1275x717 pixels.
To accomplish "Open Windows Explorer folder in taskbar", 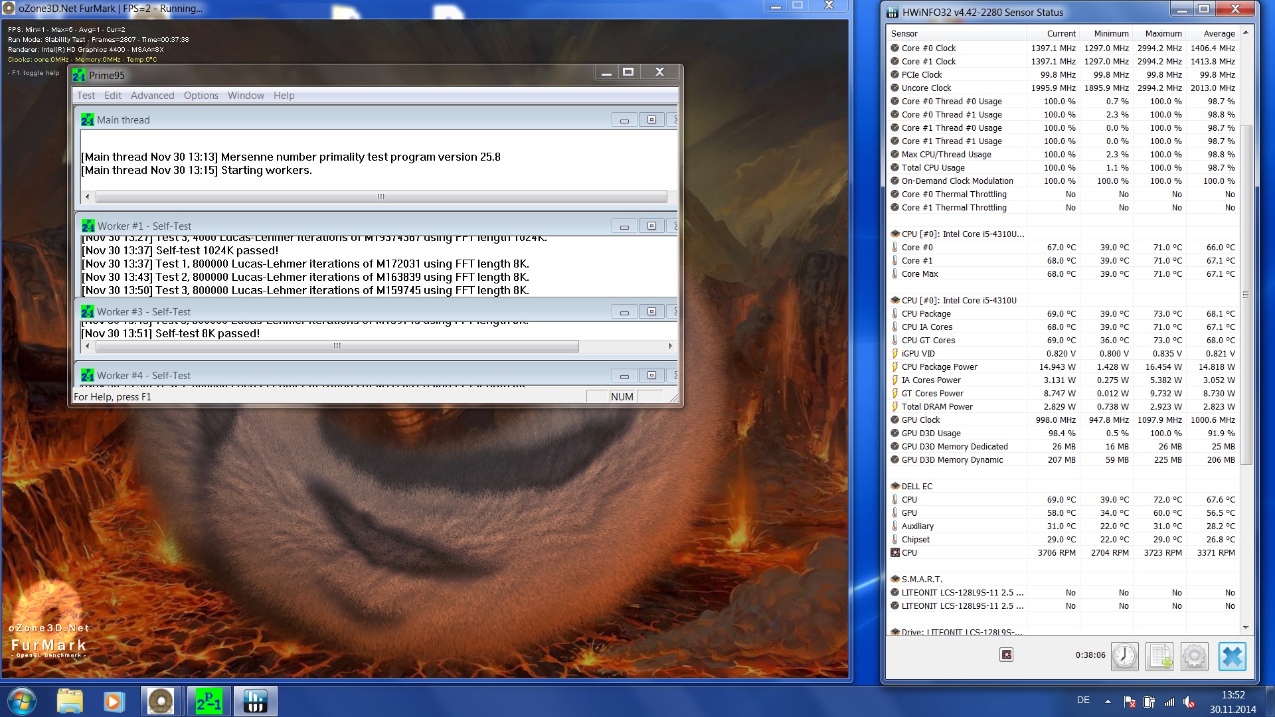I will [x=70, y=701].
